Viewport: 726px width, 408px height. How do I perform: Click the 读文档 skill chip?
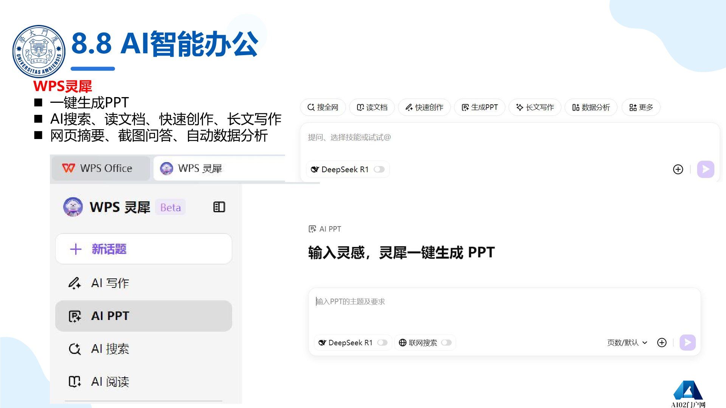point(372,107)
